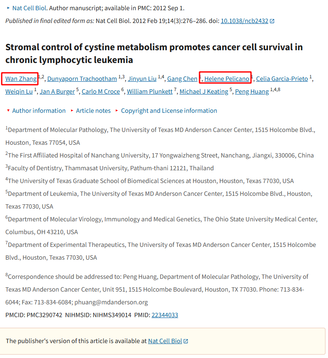The height and width of the screenshot is (358, 328).
Task: Open PMID 22344033 link
Action: [x=165, y=315]
